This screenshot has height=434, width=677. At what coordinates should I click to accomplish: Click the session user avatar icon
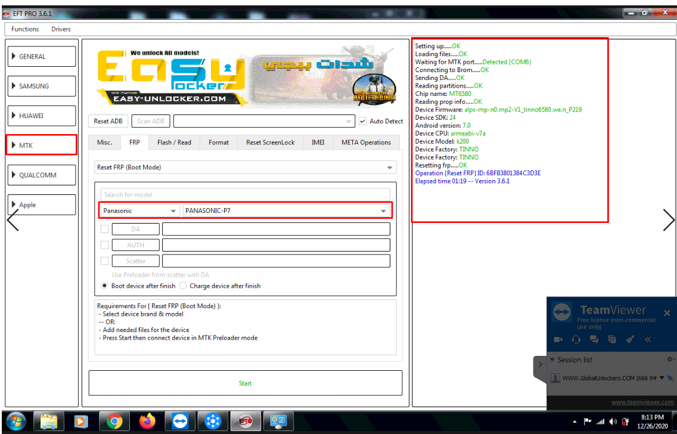coord(555,379)
